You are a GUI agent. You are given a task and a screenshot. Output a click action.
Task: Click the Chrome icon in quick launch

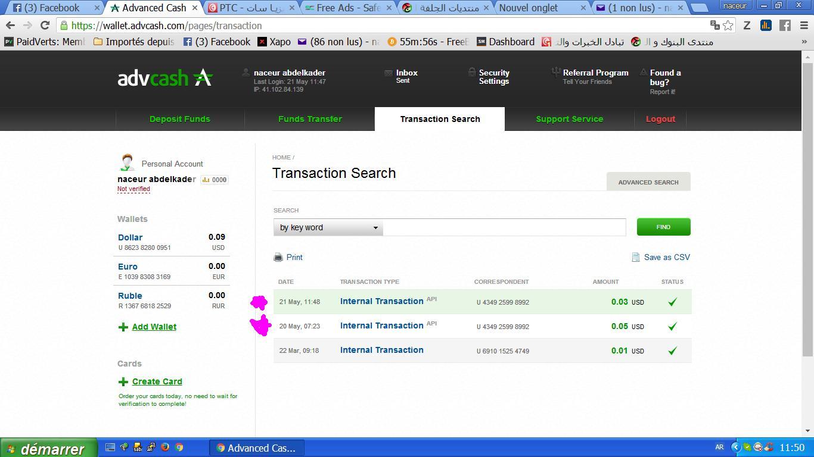(179, 447)
